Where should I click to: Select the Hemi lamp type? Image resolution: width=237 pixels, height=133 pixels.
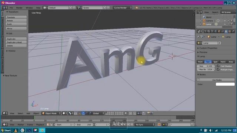223,62
